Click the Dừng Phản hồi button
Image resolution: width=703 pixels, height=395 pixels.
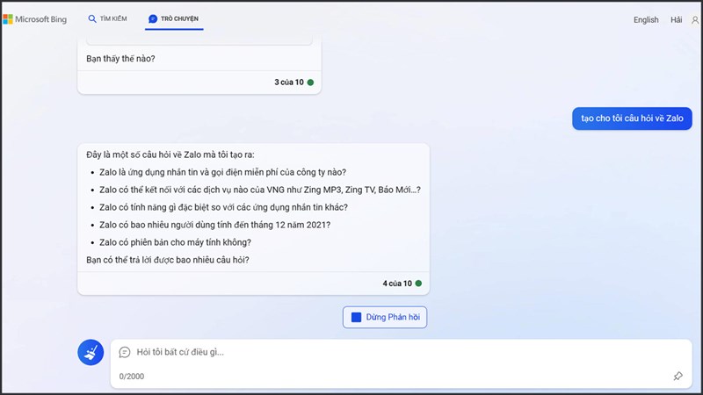[385, 317]
